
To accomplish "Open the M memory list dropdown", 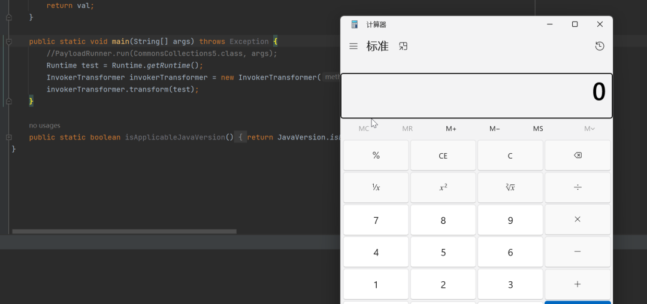I will tap(589, 129).
